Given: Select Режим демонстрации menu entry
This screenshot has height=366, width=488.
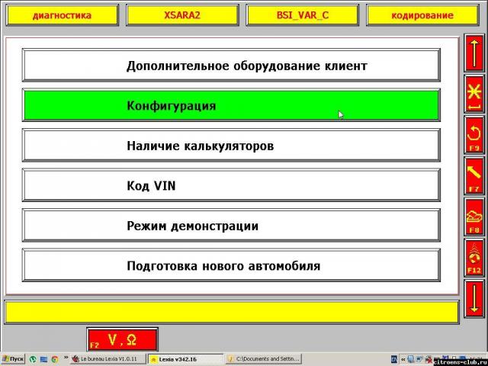Looking at the screenshot, I should click(x=231, y=226).
